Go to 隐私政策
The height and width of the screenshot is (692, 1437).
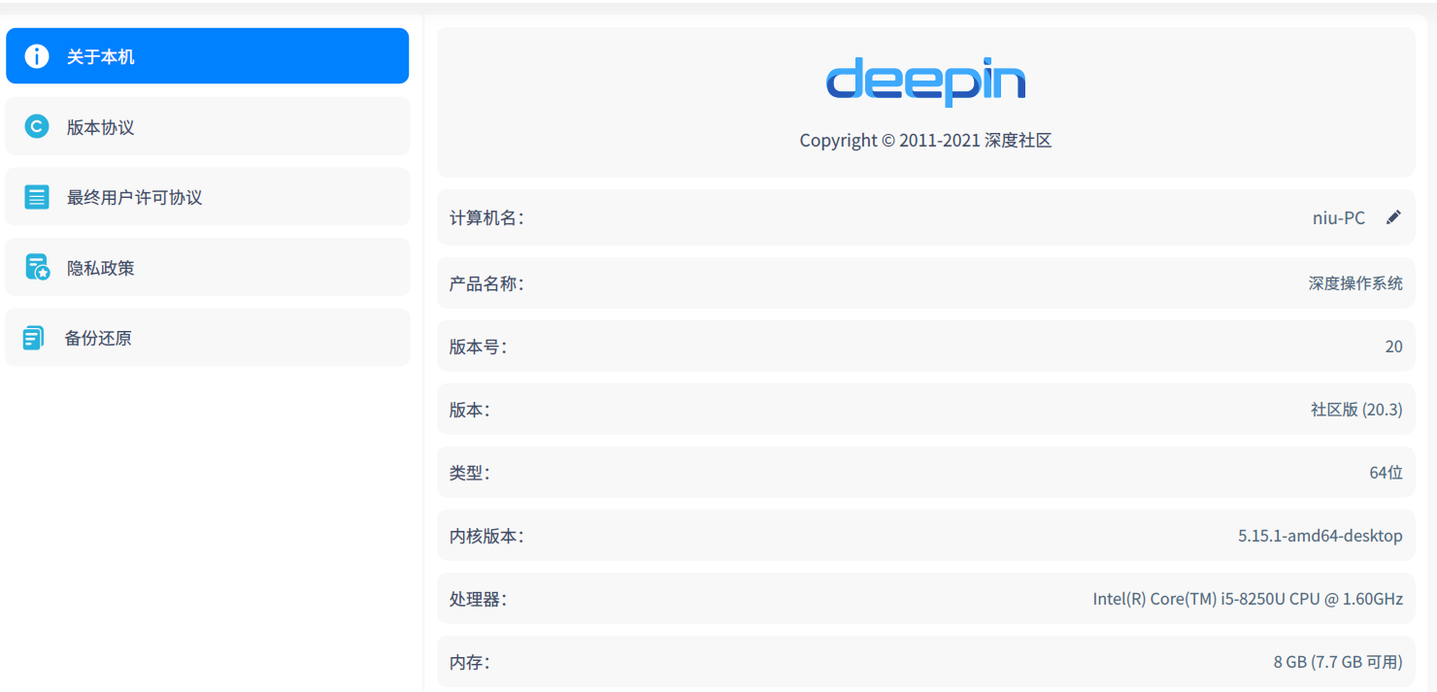pyautogui.click(x=207, y=267)
